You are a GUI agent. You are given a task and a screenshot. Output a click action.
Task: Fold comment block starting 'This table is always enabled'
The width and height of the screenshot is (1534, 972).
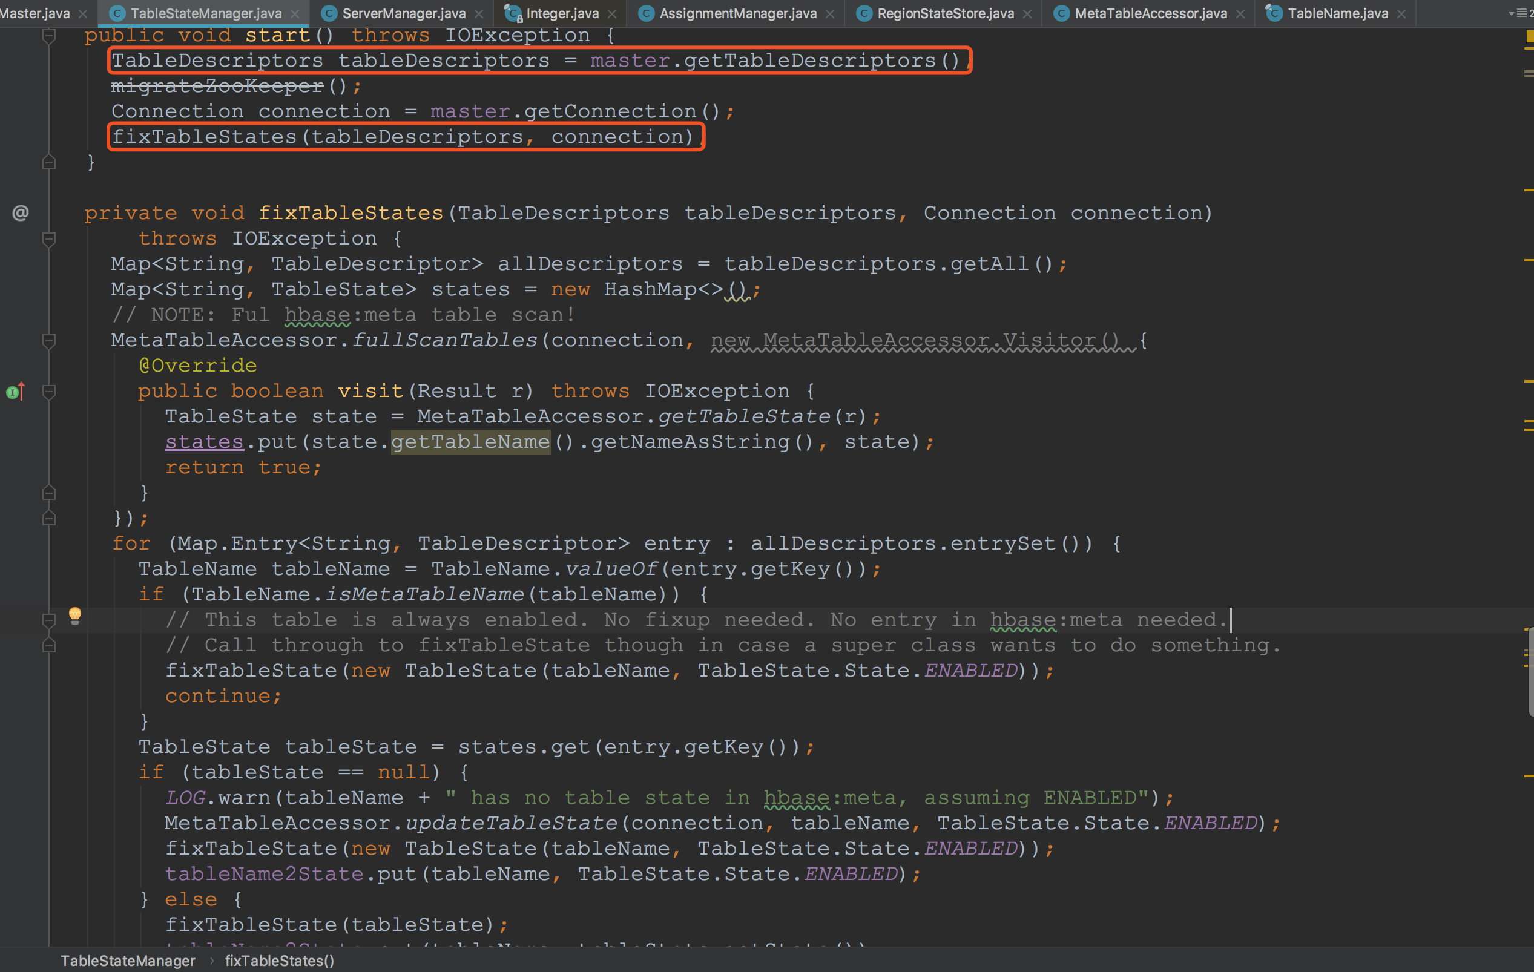[48, 620]
